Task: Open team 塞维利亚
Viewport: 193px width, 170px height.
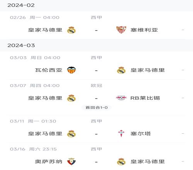Action: 144,30
